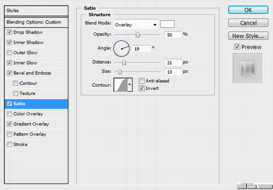Viewport: 273px width, 190px height.
Task: Click the OK button
Action: [248, 10]
